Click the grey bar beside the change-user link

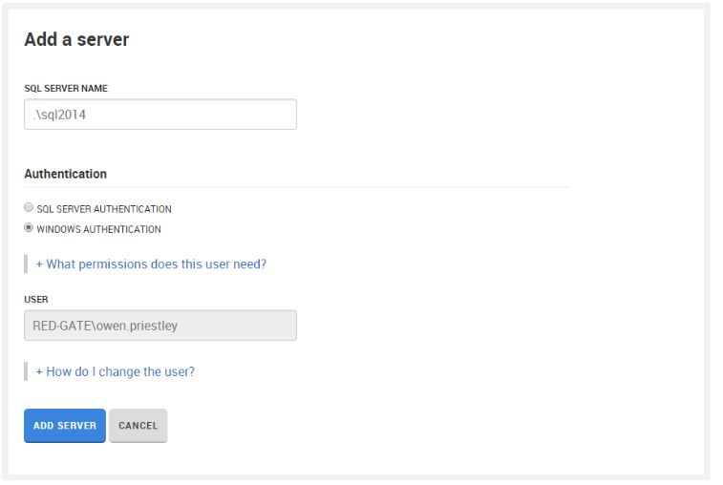pyautogui.click(x=26, y=371)
